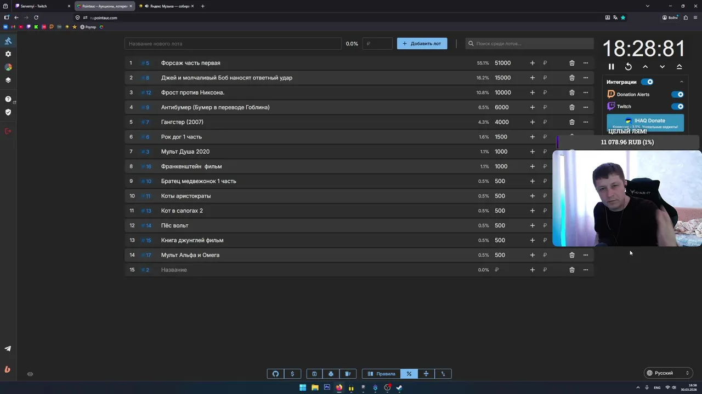
Task: Open the Telegram icon in left sidebar
Action: point(8,349)
